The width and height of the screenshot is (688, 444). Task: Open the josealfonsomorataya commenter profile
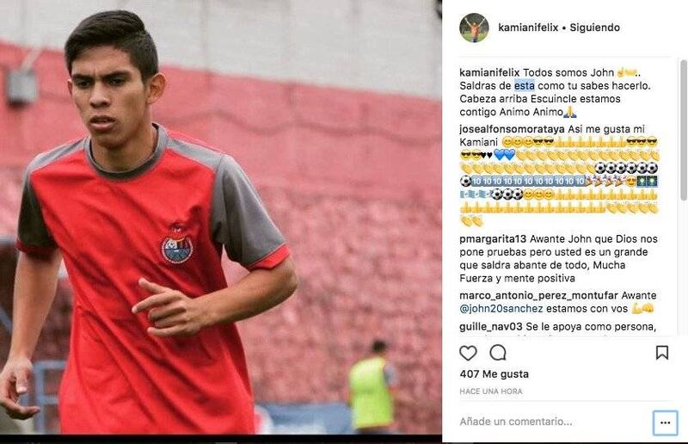tap(512, 129)
